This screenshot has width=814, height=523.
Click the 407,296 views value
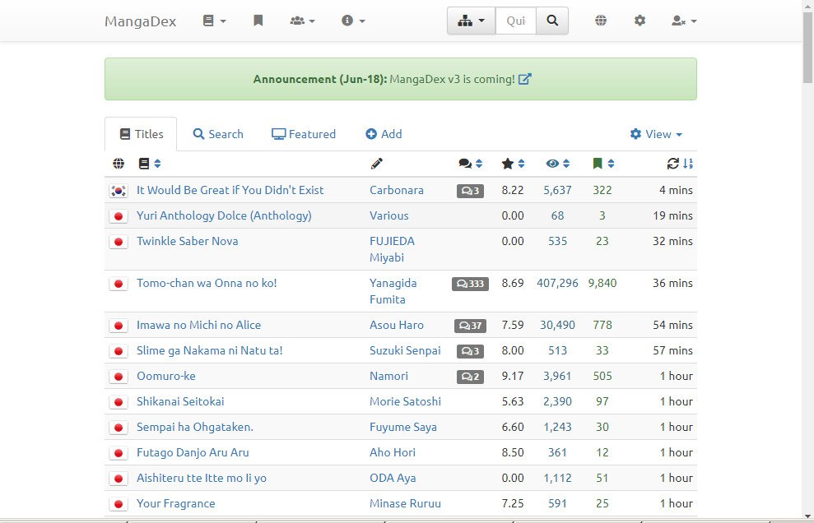[x=557, y=283]
